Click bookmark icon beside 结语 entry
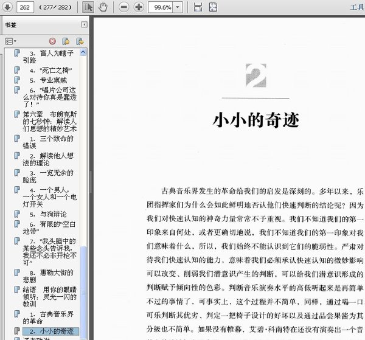 (17, 290)
